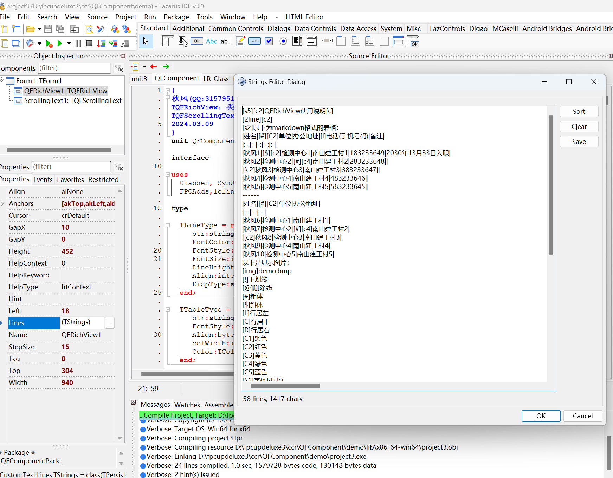Image resolution: width=613 pixels, height=478 pixels.
Task: Collapse the 'uses' code fold marker
Action: (168, 175)
